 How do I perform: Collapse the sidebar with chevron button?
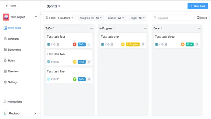(41, 15)
